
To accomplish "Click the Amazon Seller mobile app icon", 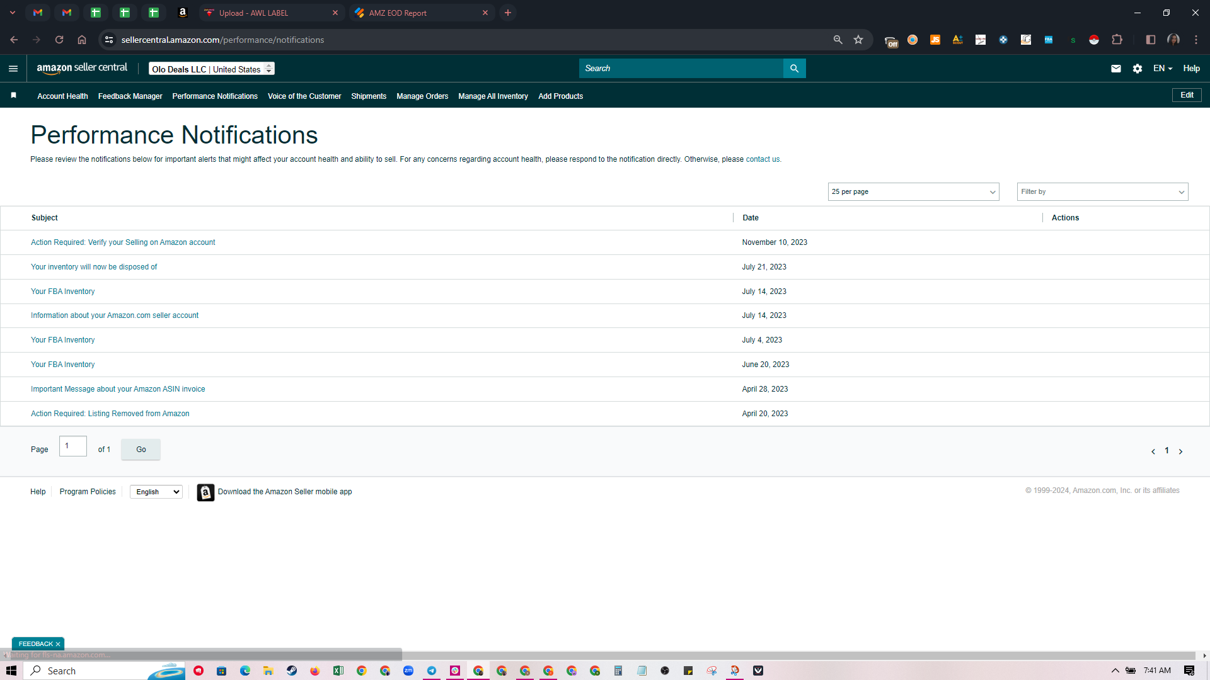I will point(205,492).
